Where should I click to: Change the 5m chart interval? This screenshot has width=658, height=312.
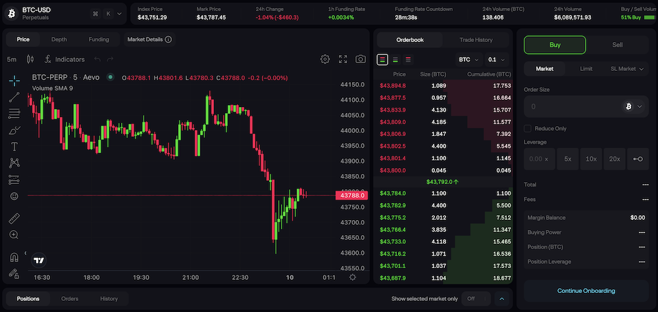coord(12,60)
